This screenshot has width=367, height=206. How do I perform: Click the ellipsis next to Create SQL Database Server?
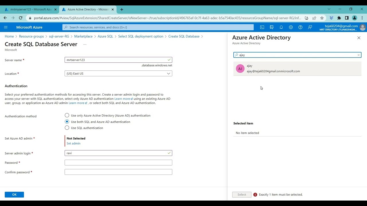pyautogui.click(x=85, y=44)
